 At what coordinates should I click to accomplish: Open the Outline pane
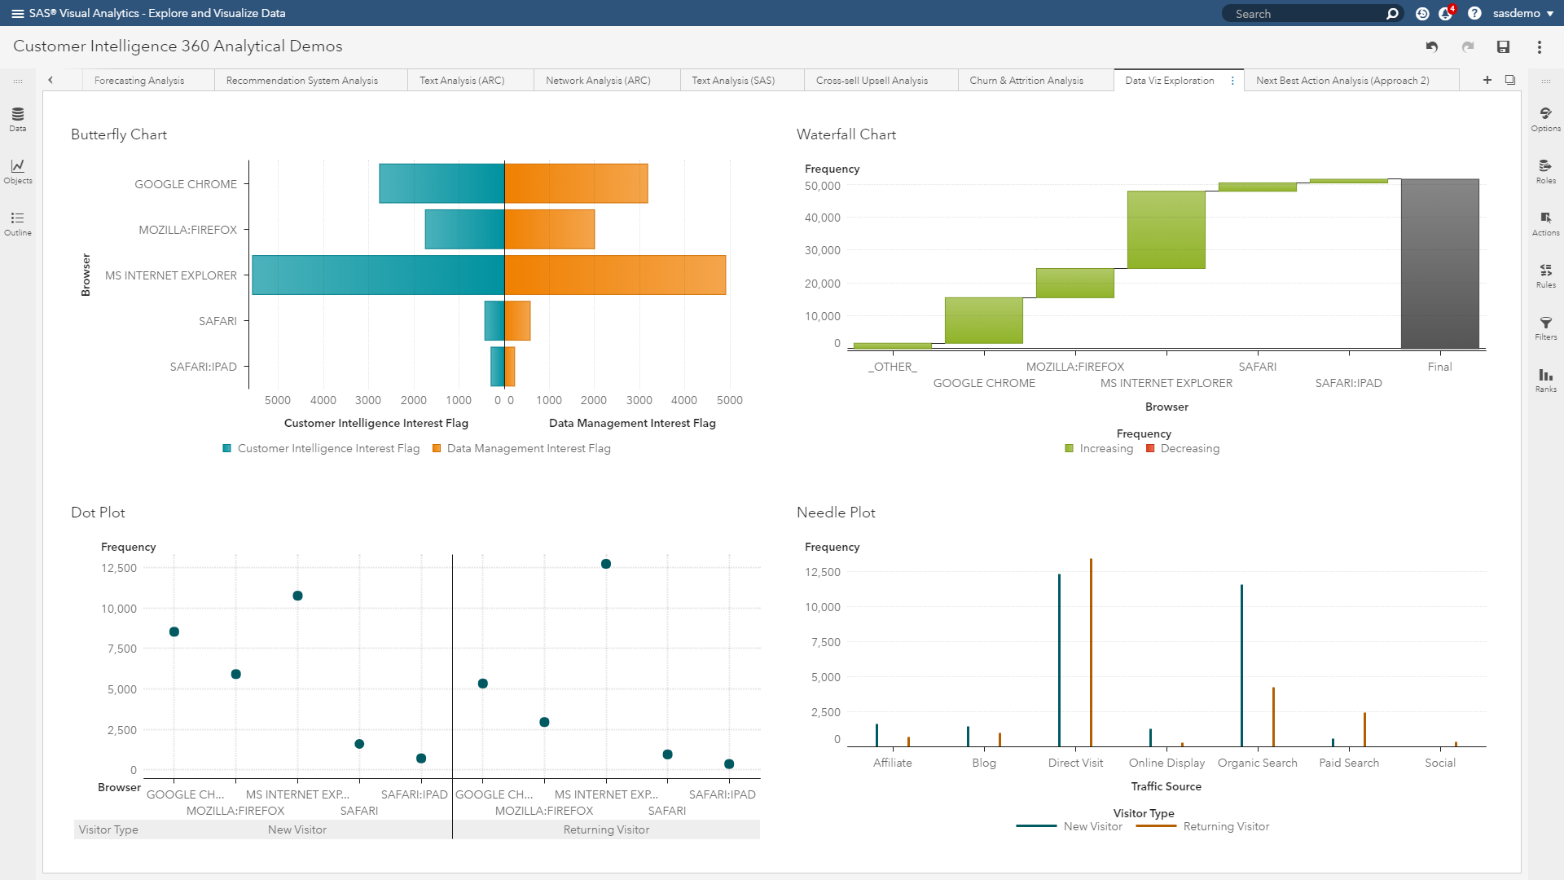point(18,223)
